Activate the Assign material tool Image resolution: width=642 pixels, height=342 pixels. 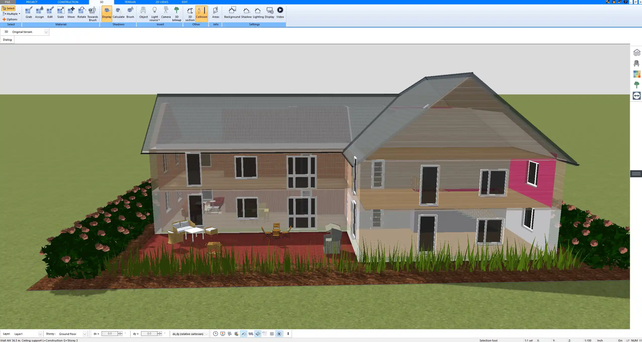coord(39,12)
